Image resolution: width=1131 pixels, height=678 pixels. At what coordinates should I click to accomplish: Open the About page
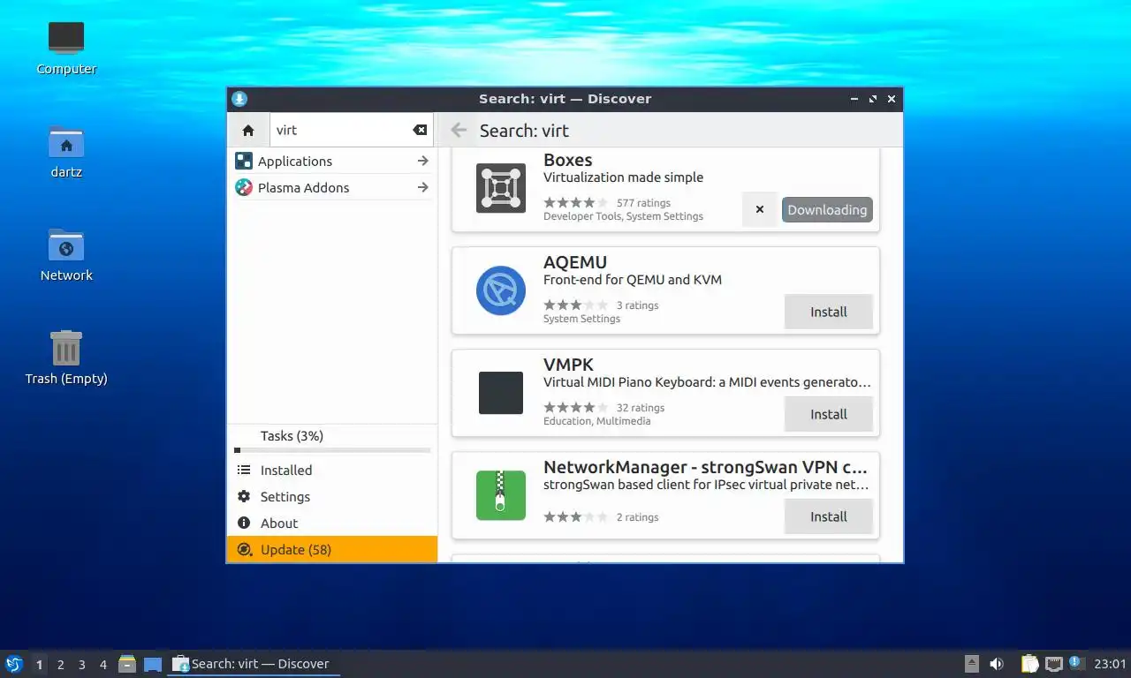[332, 524]
